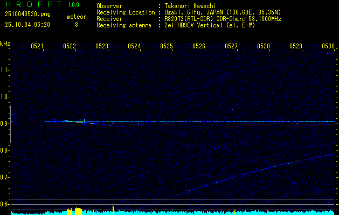Click the 0525 time marker
Viewport: 339px width, 215px height.
pyautogui.click(x=167, y=46)
